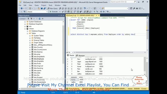The height and width of the screenshot is (94, 167).
Task: Open the find combo box dropdown arrow
Action: 128,8
